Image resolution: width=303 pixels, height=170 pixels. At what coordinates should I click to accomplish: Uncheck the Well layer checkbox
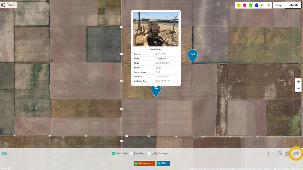159,163
